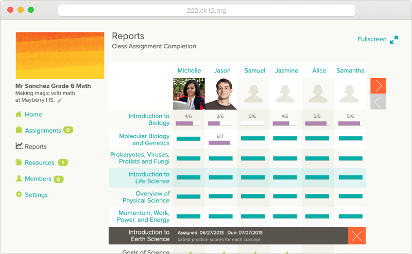This screenshot has width=412, height=254.
Task: Click the Home house icon
Action: [x=19, y=115]
